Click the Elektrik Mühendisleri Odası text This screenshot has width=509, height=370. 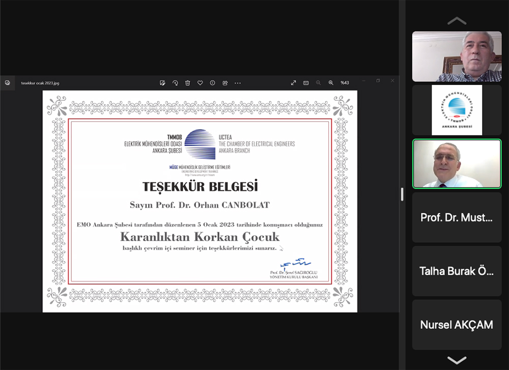tap(153, 144)
